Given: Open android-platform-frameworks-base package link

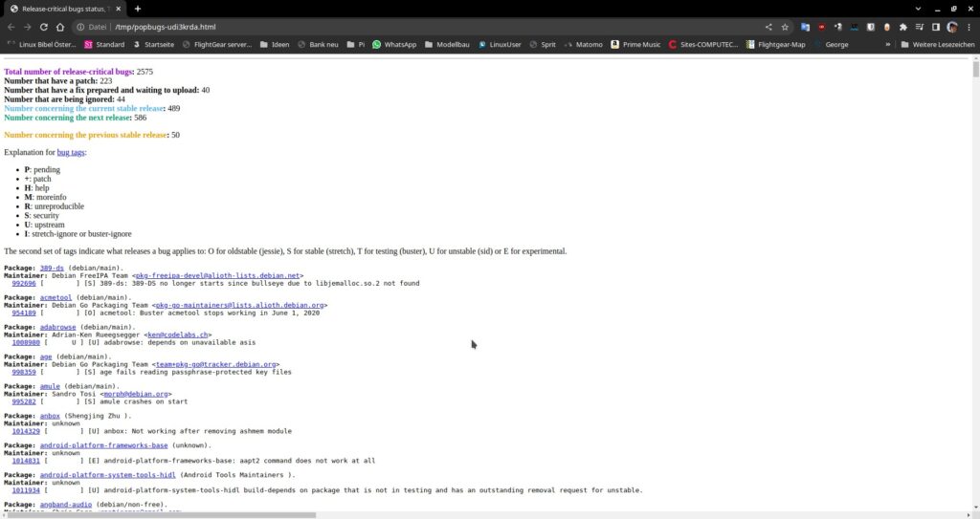Looking at the screenshot, I should point(103,445).
